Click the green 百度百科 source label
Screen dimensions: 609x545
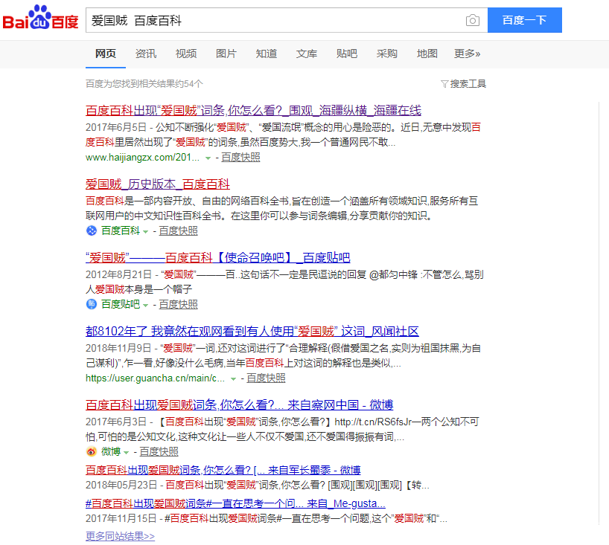point(121,230)
